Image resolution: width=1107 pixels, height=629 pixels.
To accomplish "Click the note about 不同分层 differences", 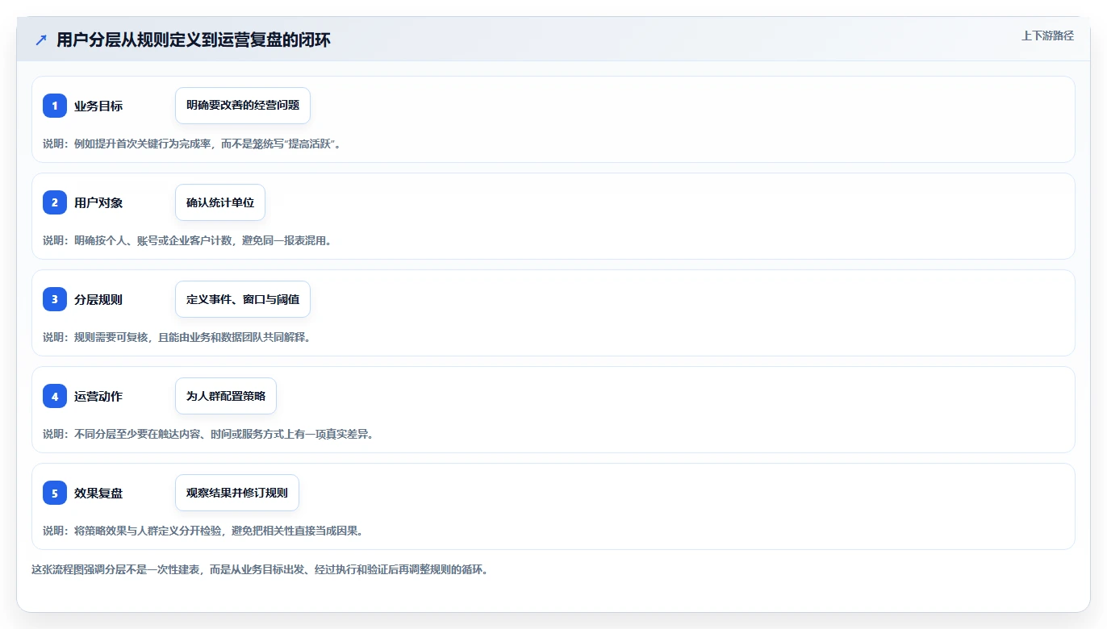I will point(208,434).
